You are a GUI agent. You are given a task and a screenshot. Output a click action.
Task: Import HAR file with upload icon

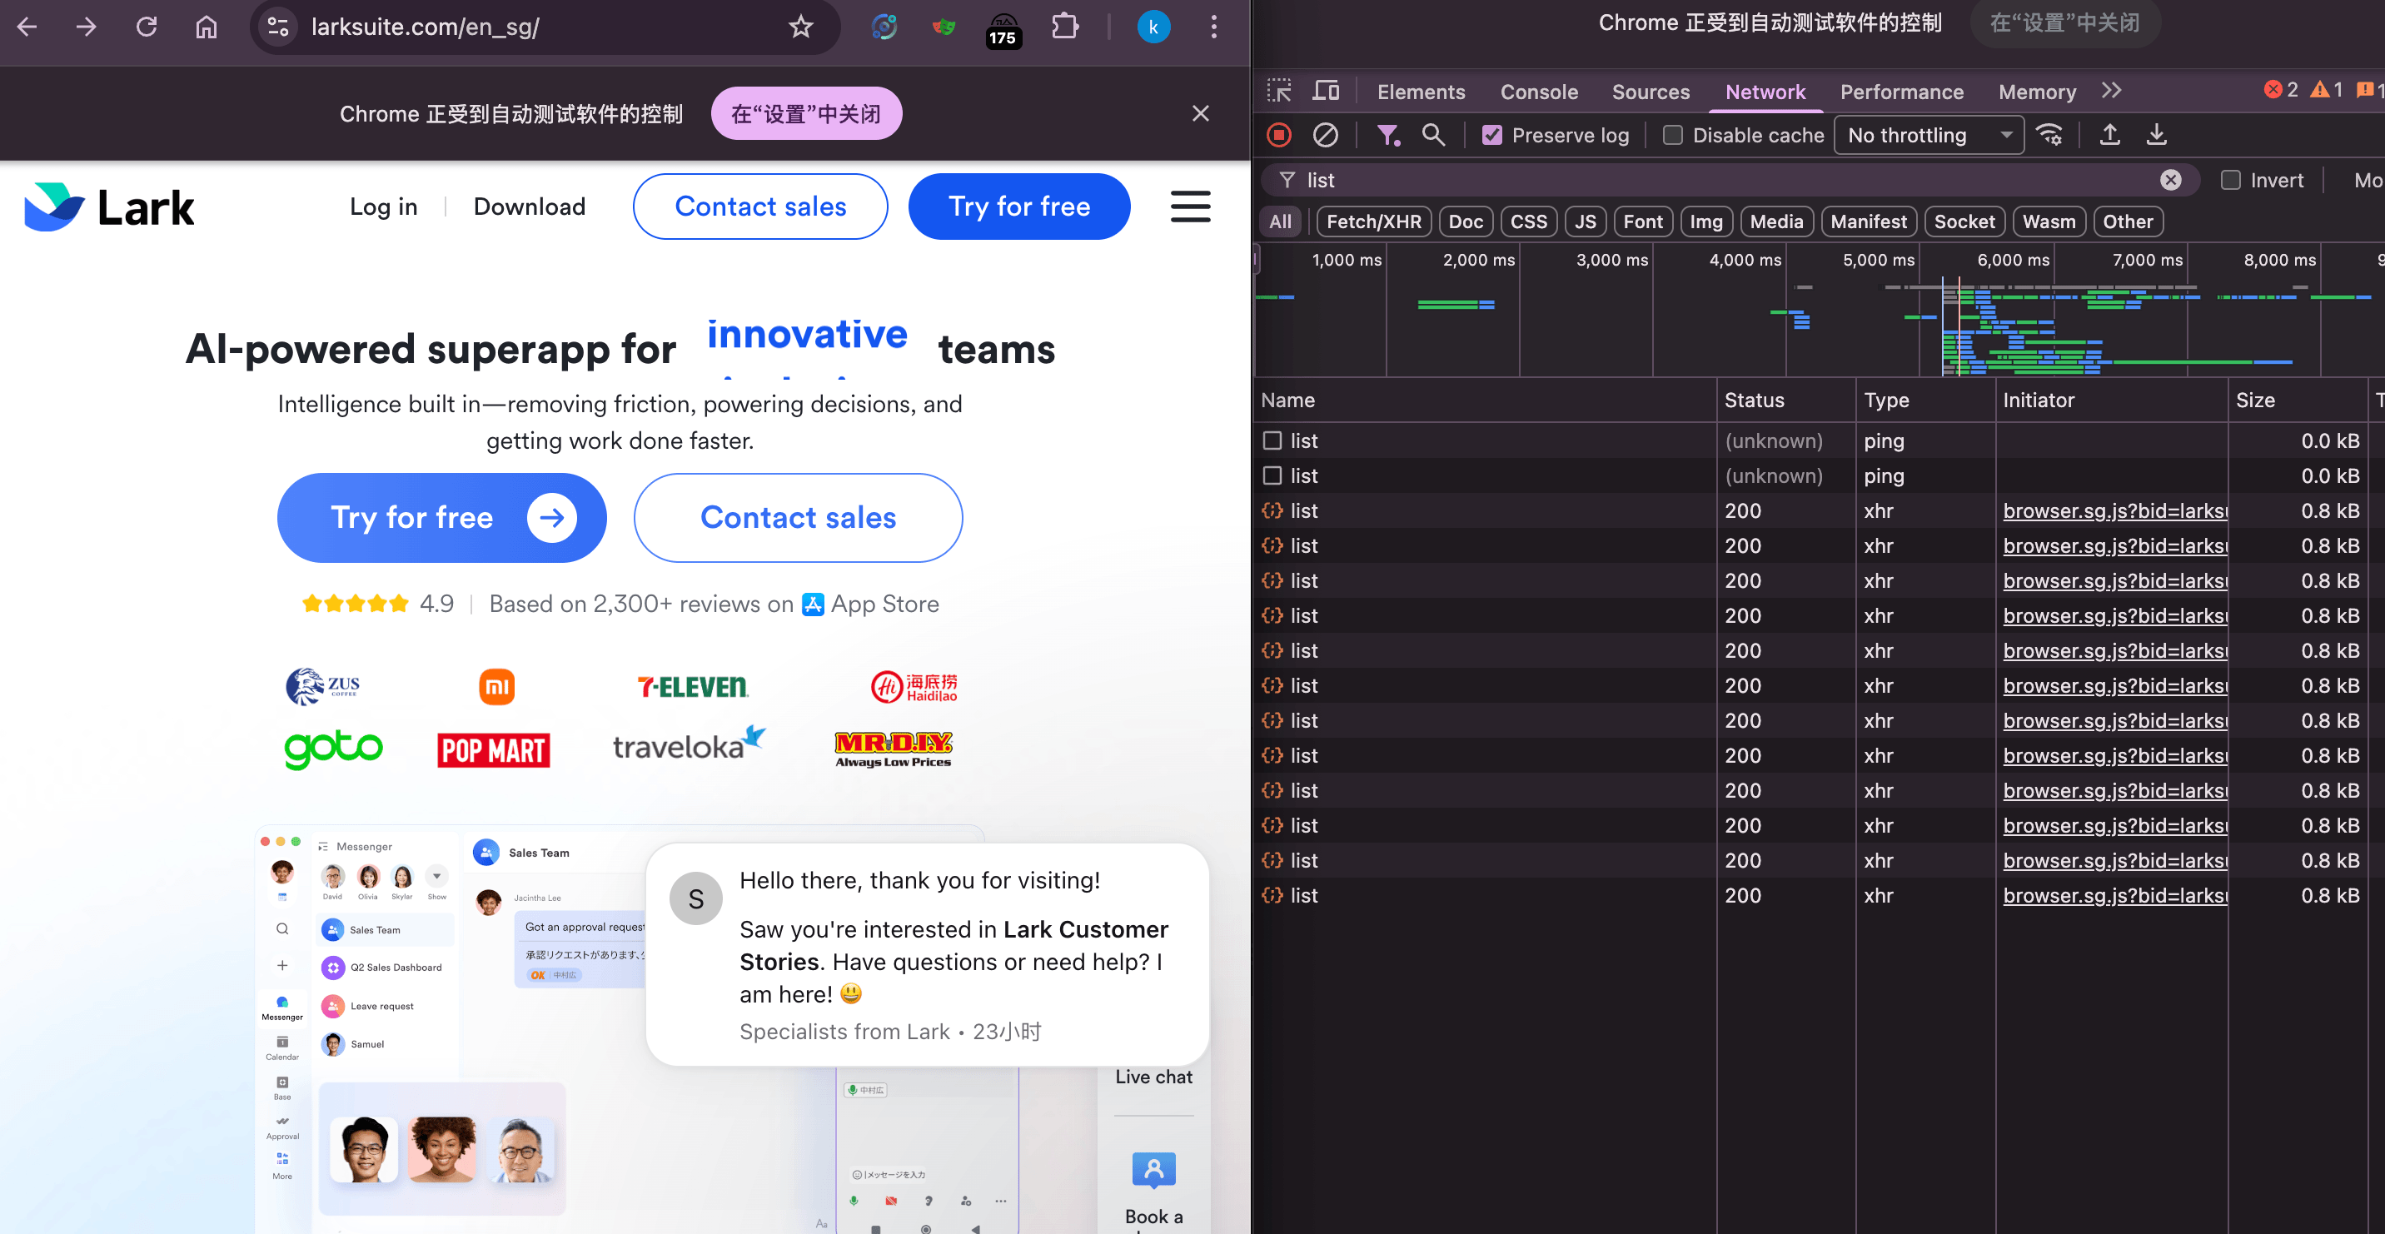pos(2110,135)
